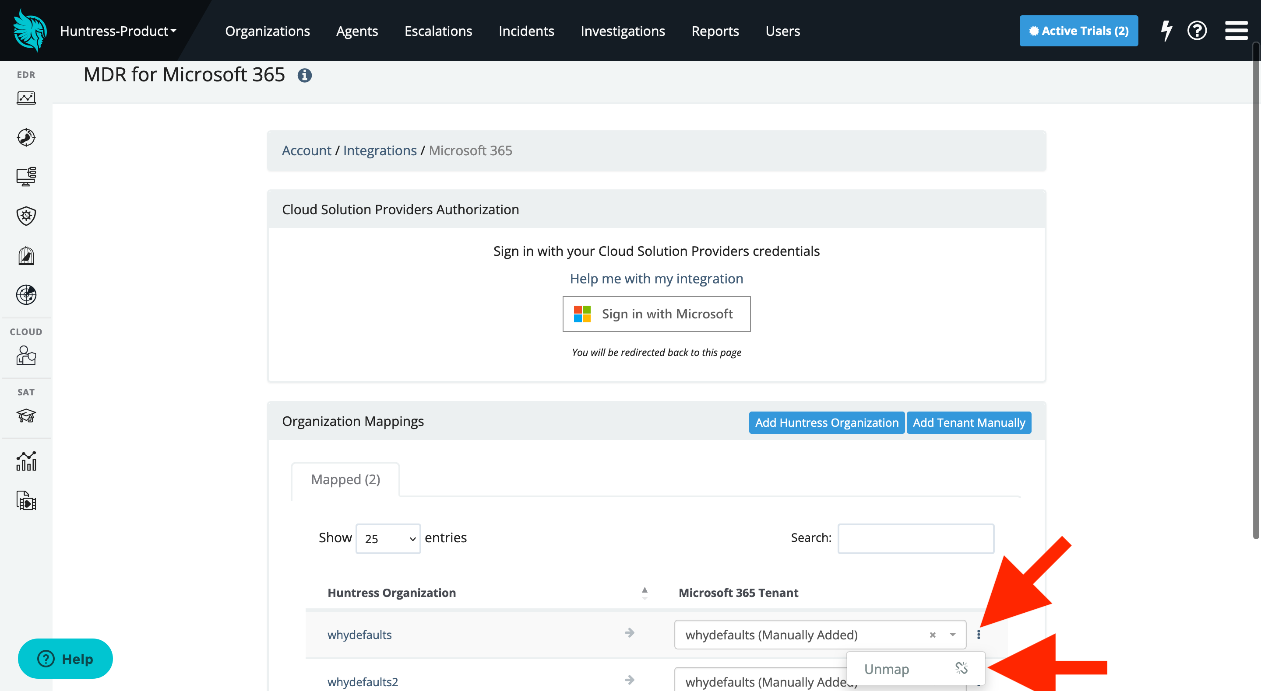Open the bar chart reports icon in sidebar
The height and width of the screenshot is (691, 1261).
[26, 461]
